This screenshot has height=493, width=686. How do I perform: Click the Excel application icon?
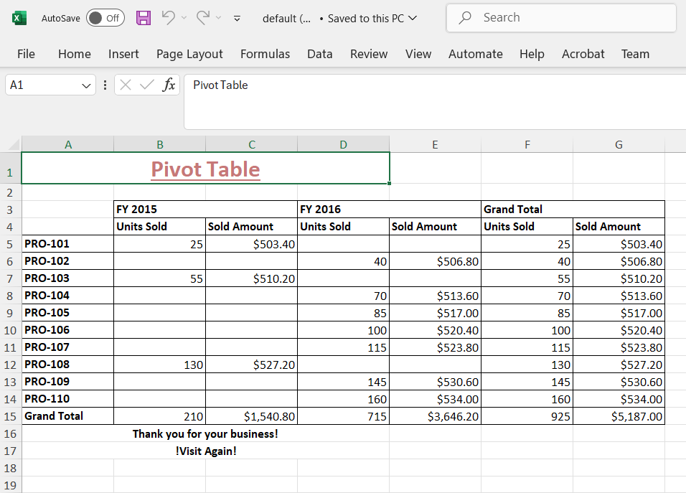[19, 18]
